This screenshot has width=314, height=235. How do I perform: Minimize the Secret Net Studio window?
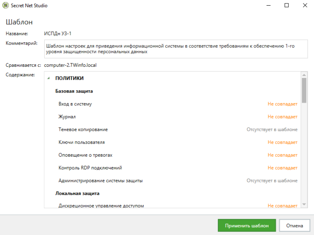pyautogui.click(x=268, y=5)
